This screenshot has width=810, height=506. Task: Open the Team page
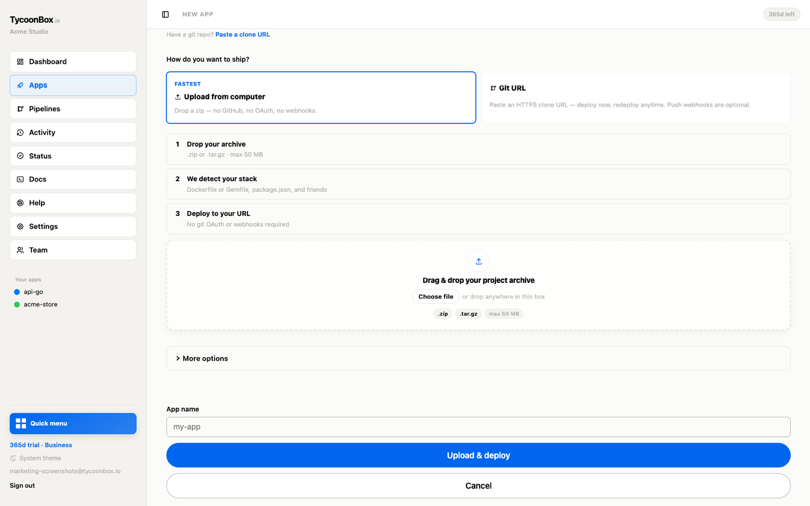(x=73, y=250)
